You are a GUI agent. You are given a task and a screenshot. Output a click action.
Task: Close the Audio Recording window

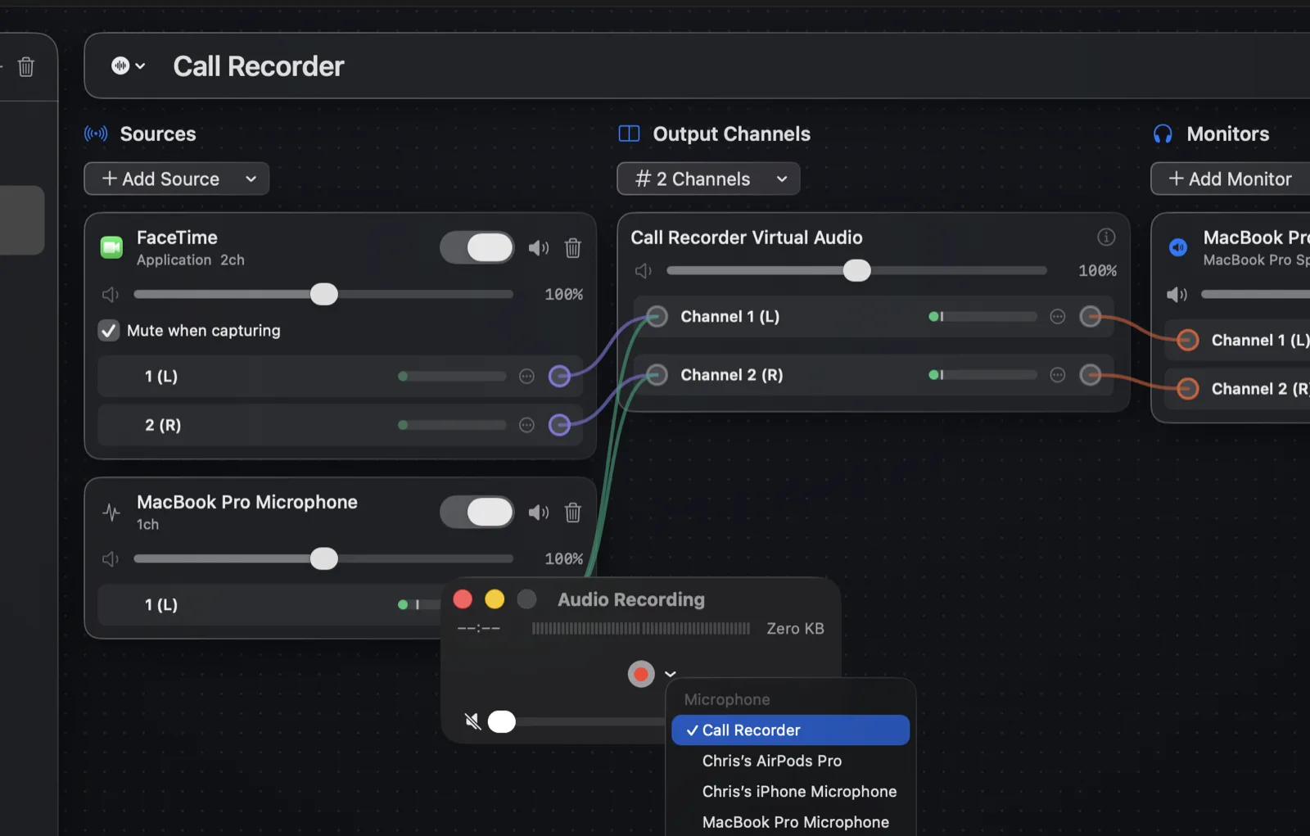463,599
